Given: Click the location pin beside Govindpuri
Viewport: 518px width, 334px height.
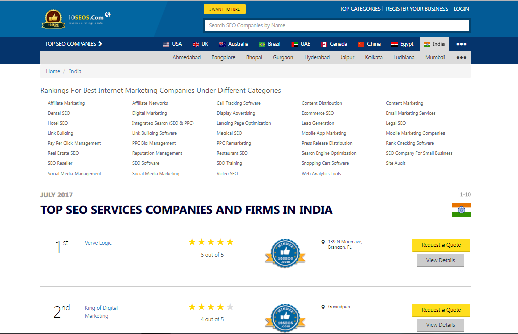Looking at the screenshot, I should [x=323, y=307].
